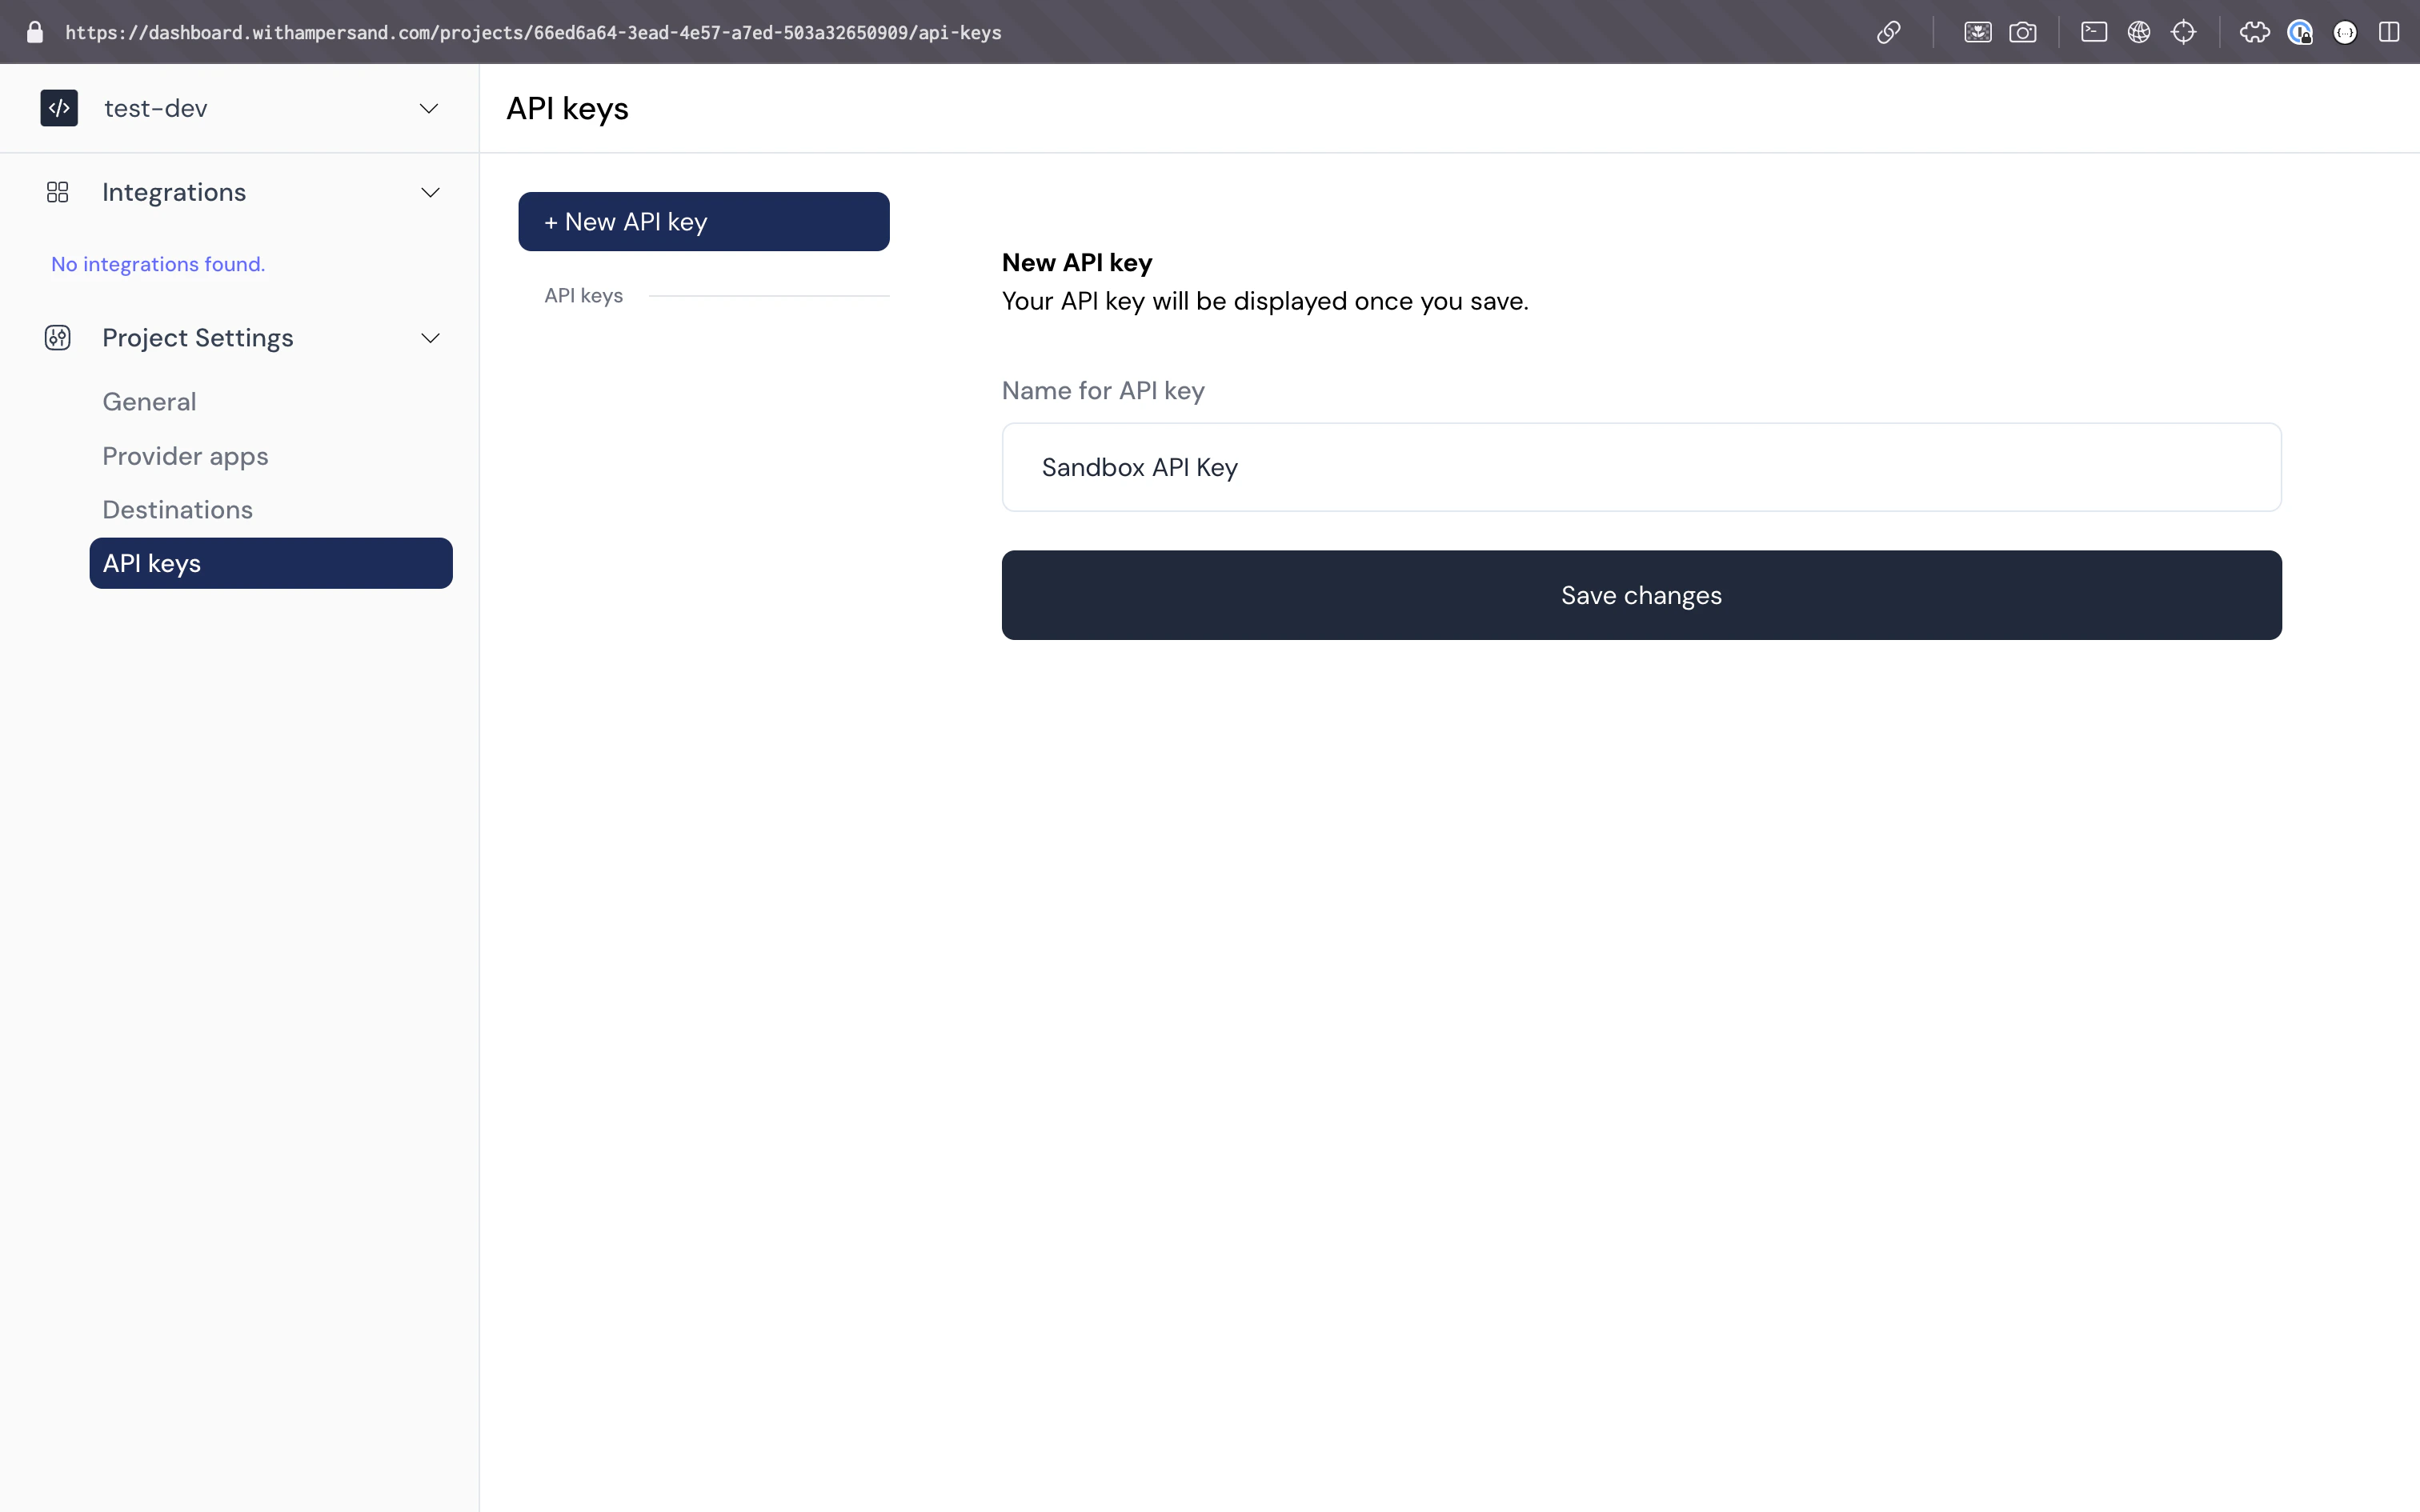This screenshot has width=2420, height=1512.
Task: Click the Integrations grid icon
Action: [x=57, y=192]
